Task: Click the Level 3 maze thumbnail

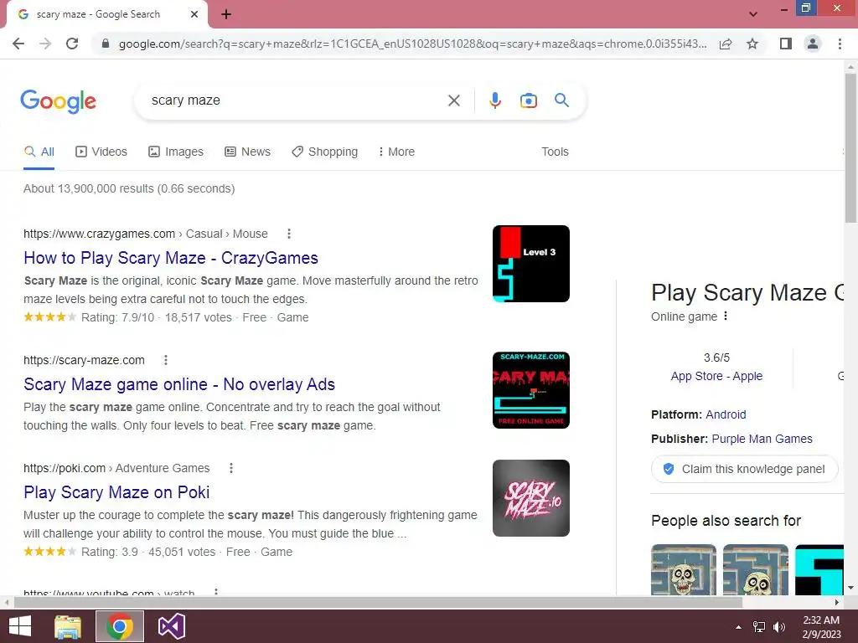Action: point(530,264)
